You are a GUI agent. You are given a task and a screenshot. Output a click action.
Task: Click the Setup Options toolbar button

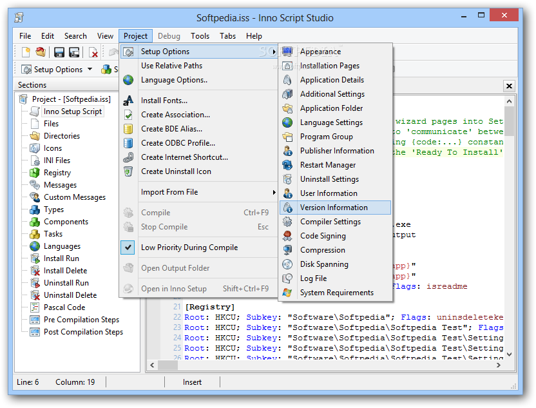[x=52, y=70]
